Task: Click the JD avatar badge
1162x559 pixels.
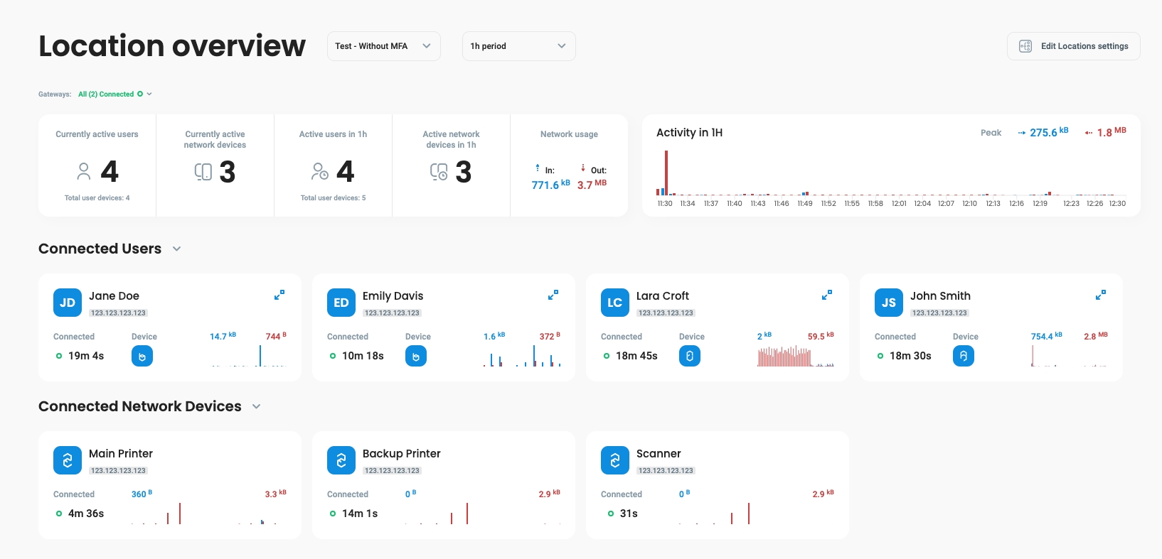Action: 68,303
